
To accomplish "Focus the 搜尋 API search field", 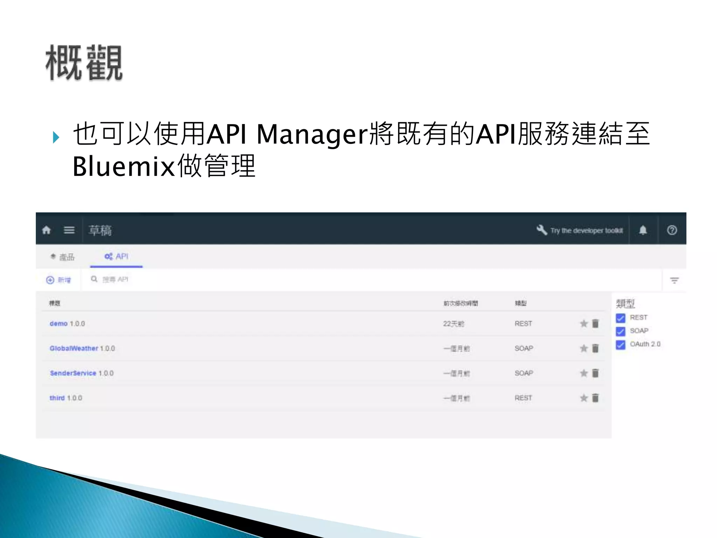I will [x=371, y=280].
